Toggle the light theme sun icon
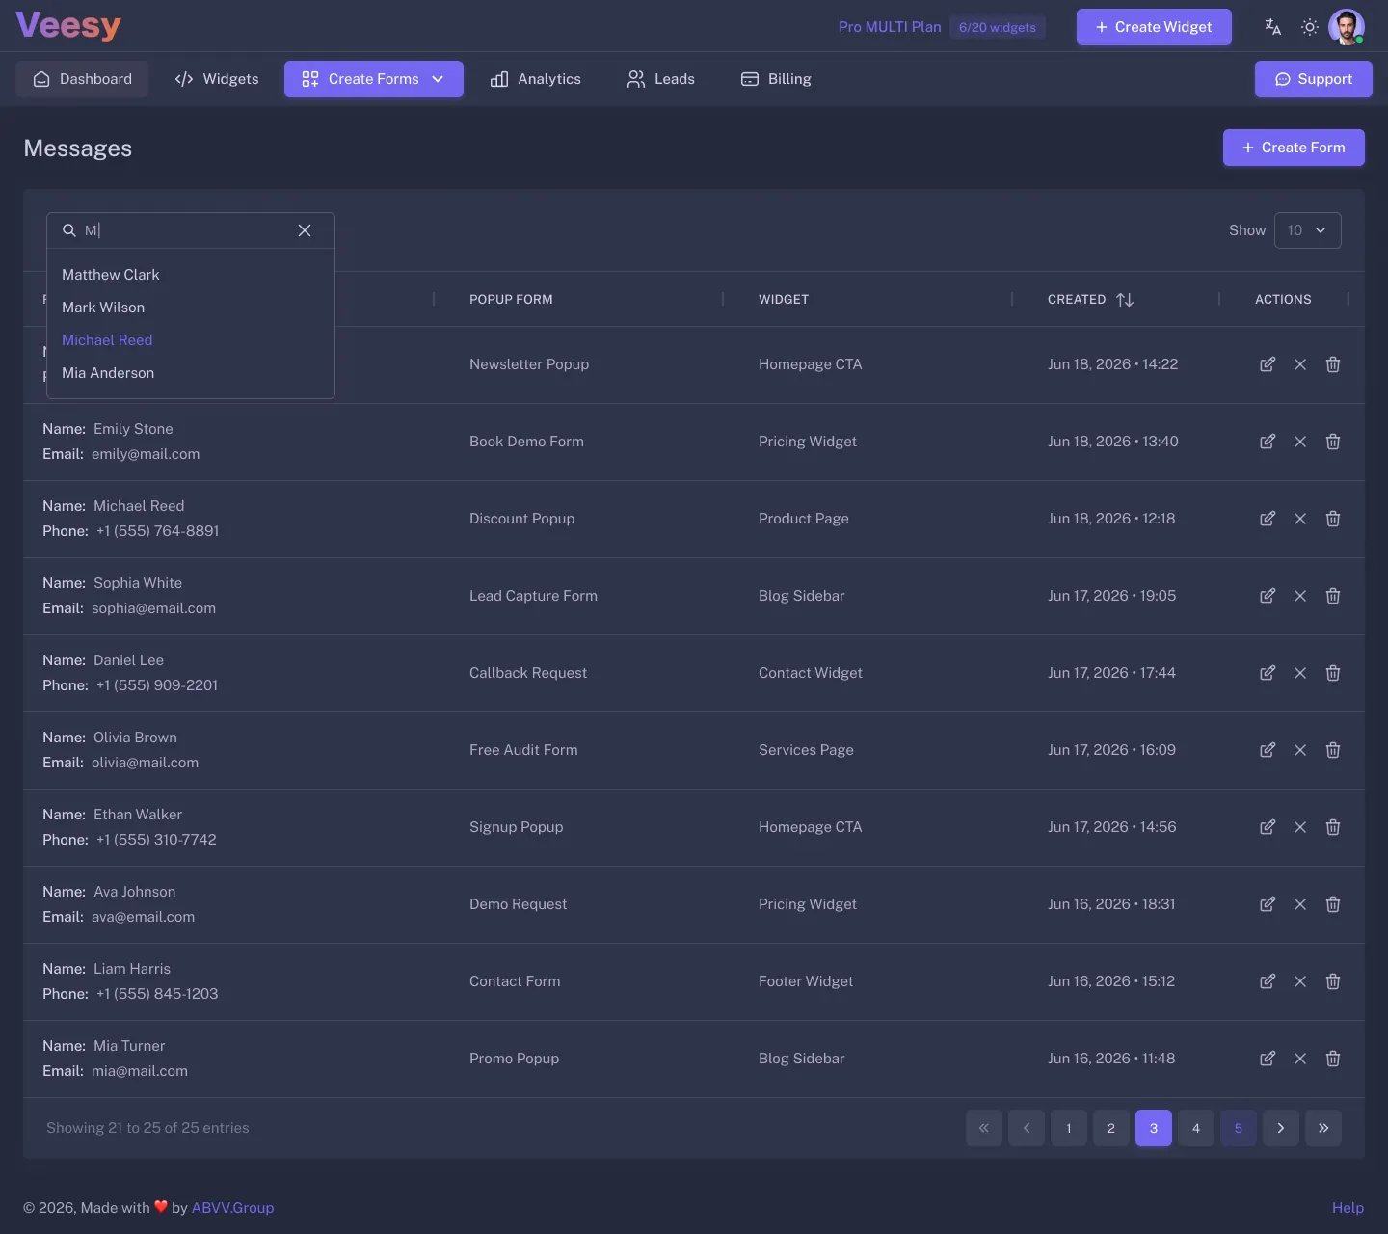This screenshot has width=1388, height=1234. coord(1309,27)
